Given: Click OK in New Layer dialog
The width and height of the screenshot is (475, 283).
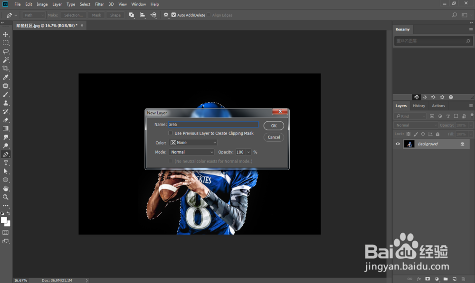Looking at the screenshot, I should click(x=274, y=126).
